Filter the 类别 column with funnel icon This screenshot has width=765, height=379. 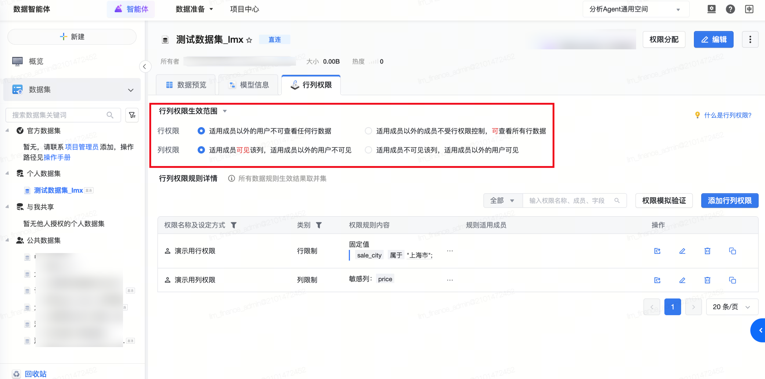click(319, 225)
